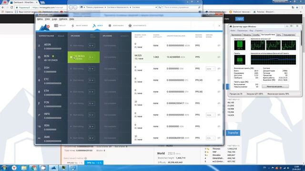Open the Menu menu in MinerGate
Viewport: 305px width, 171px height.
40,19
